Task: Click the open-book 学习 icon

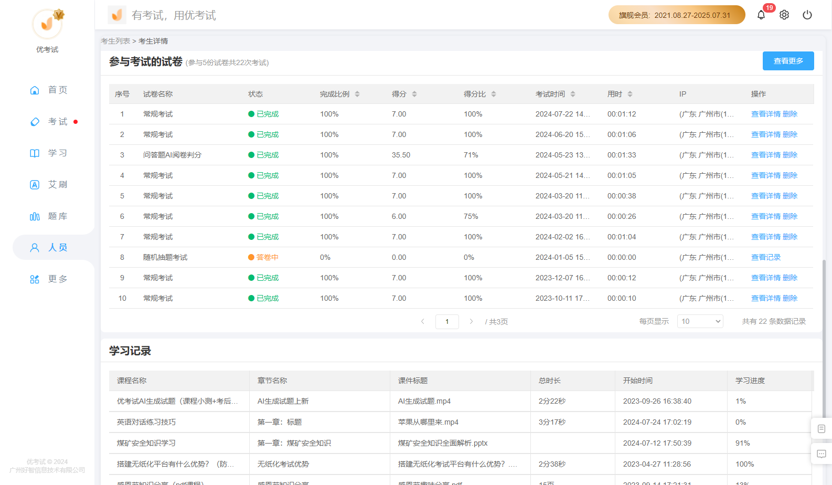Action: (x=35, y=153)
